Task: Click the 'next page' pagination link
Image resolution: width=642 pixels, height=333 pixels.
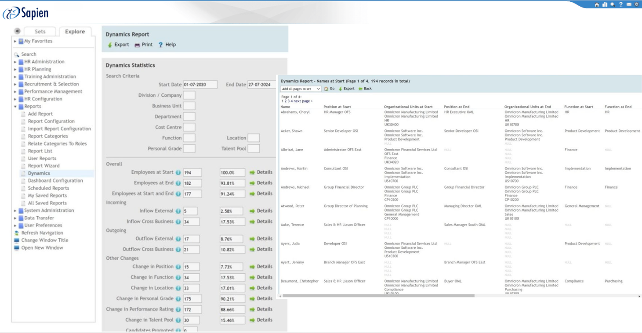Action: [x=303, y=101]
